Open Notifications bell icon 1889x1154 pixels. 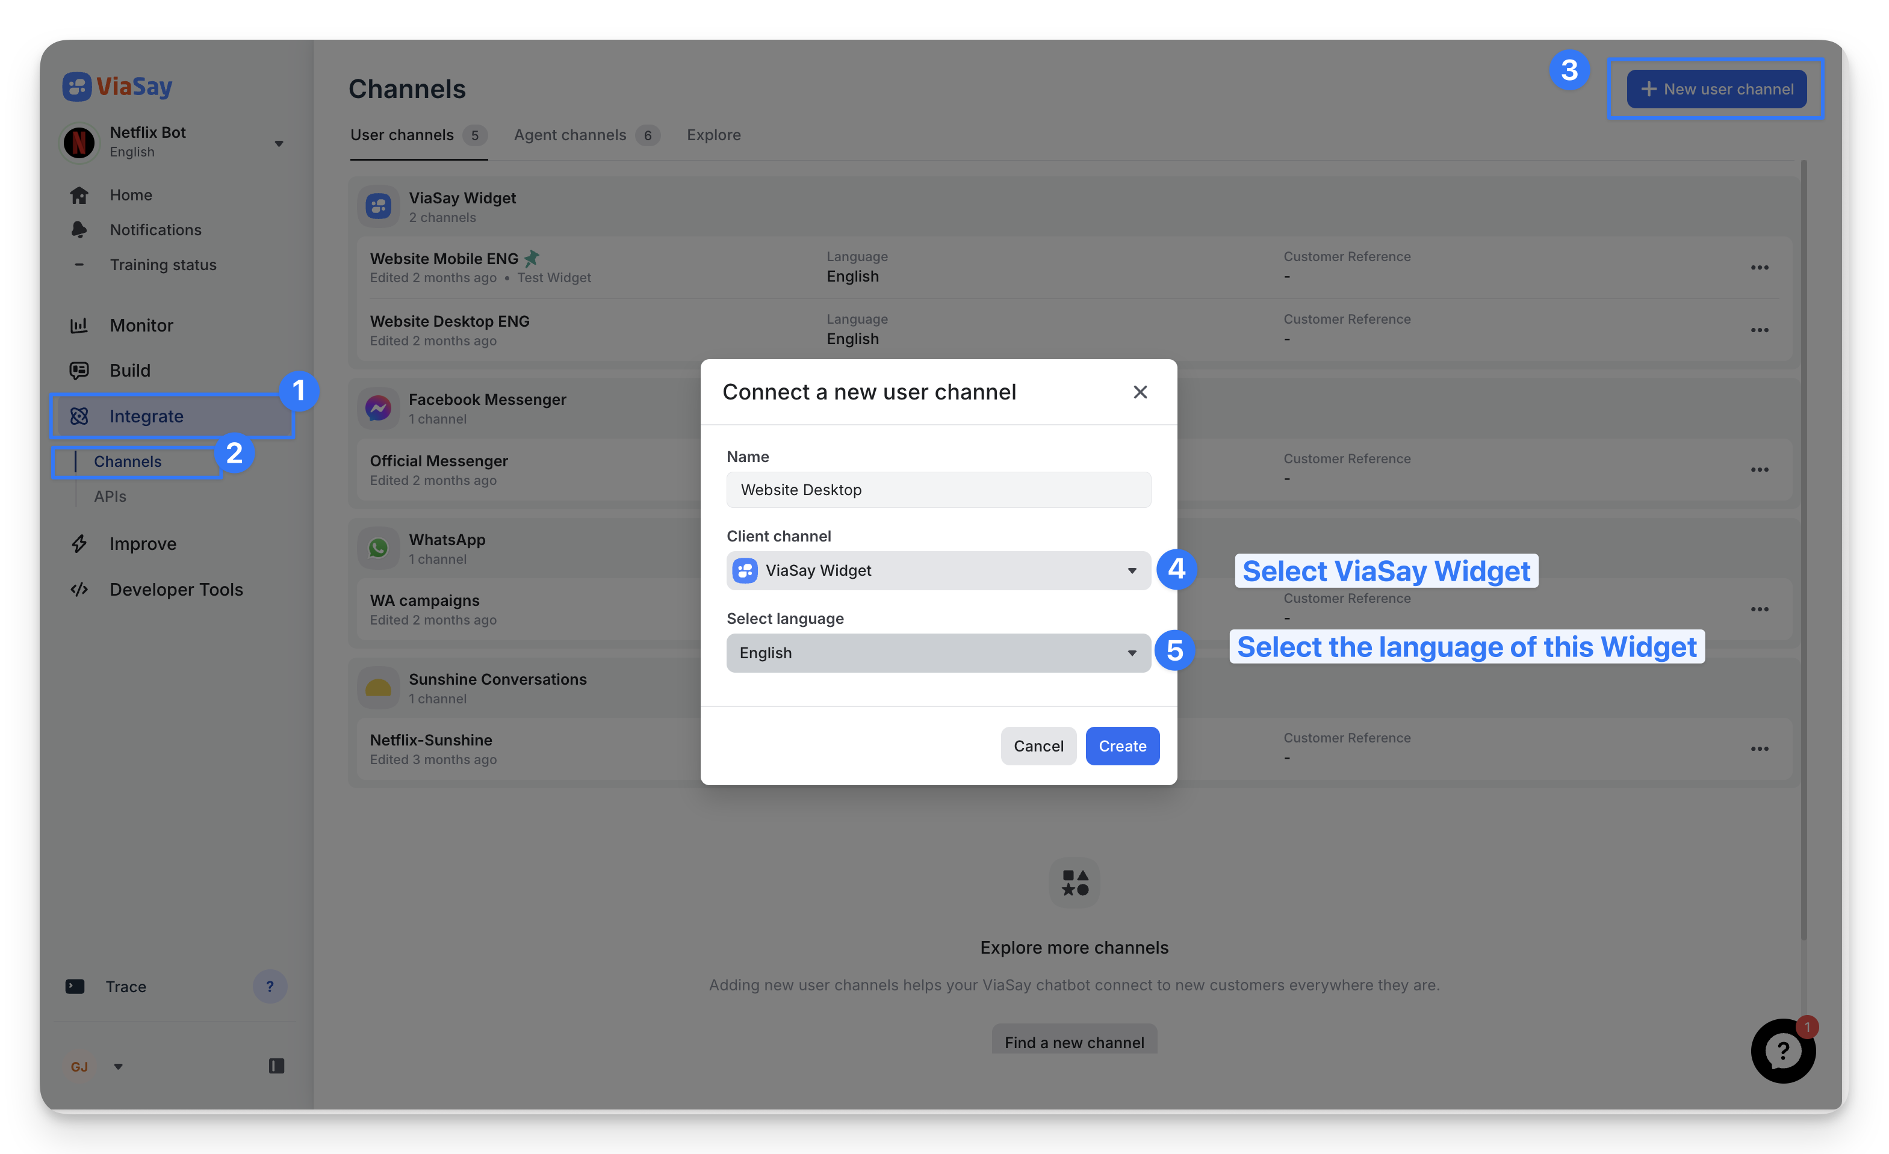[79, 230]
